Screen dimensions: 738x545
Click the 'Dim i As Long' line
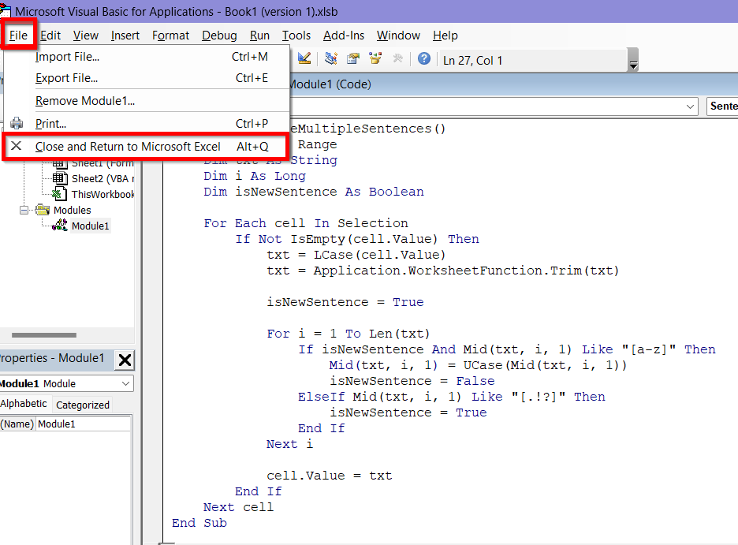point(255,176)
